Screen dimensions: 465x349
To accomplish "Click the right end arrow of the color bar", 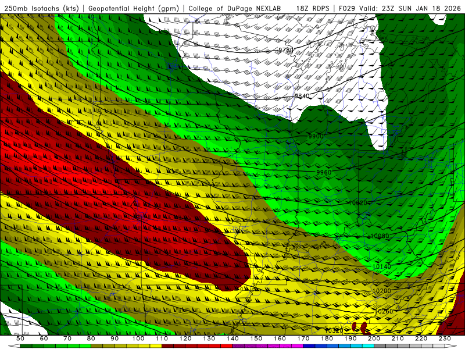I will tap(451, 346).
